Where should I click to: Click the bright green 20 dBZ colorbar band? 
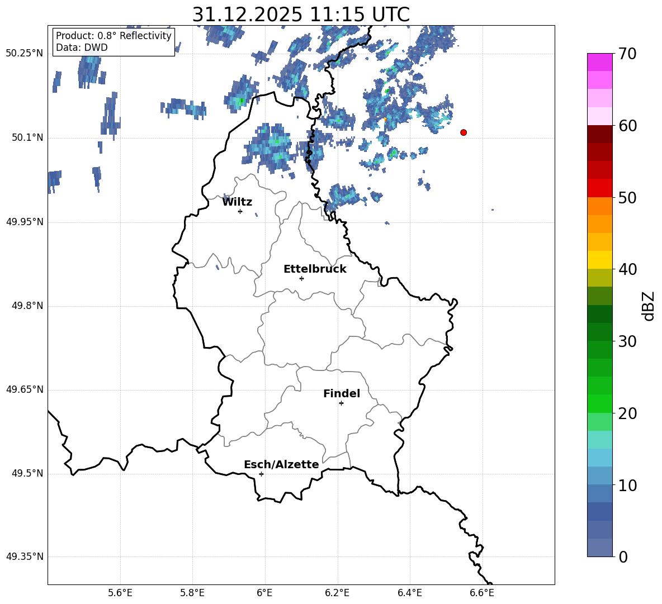pos(600,403)
